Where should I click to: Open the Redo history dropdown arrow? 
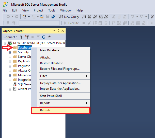point(146,17)
